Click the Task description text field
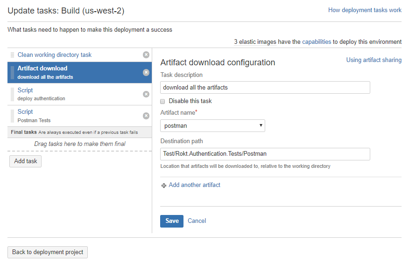 [x=265, y=88]
